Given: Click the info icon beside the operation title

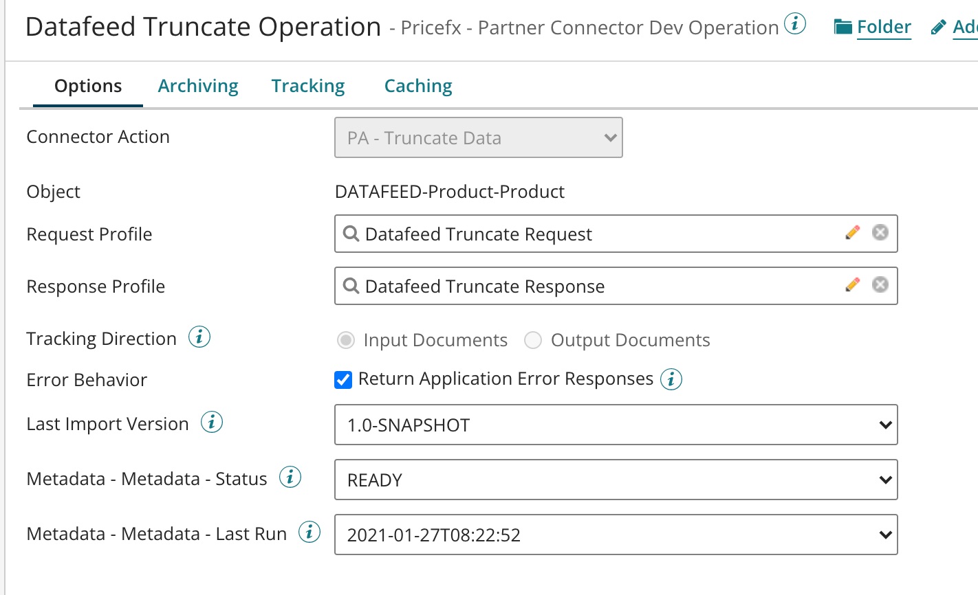Looking at the screenshot, I should [795, 25].
